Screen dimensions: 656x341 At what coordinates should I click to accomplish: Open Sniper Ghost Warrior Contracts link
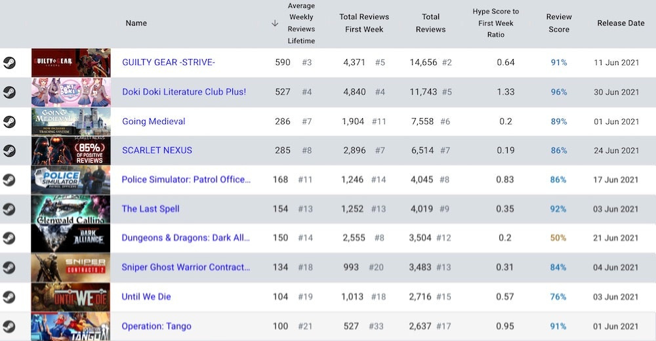(x=186, y=267)
